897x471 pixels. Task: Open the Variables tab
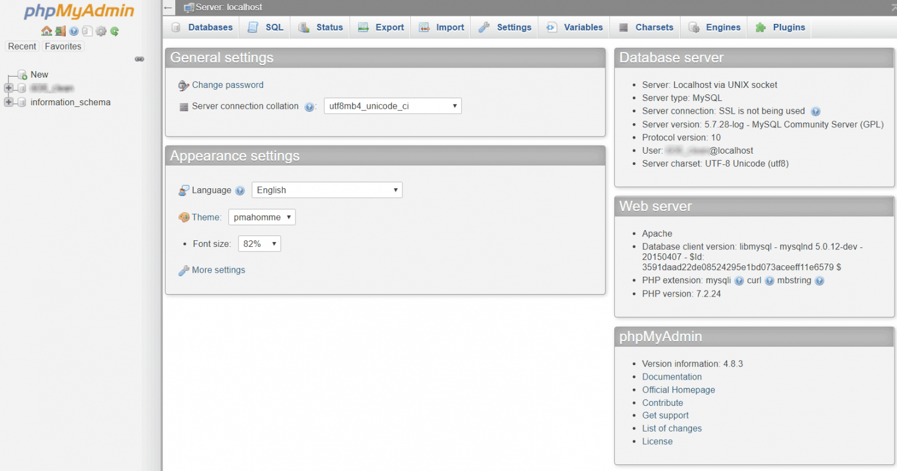pos(575,27)
